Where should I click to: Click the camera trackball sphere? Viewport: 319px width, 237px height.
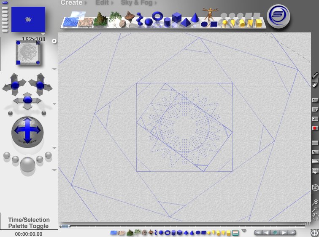(x=27, y=132)
